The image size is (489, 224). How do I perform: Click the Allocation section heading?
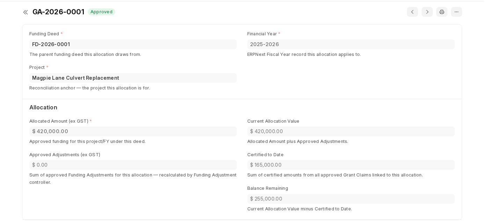point(43,108)
